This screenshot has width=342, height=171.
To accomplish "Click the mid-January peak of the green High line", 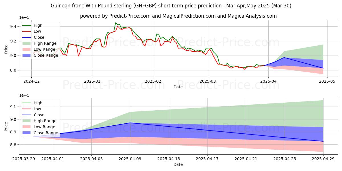I will [x=116, y=23].
